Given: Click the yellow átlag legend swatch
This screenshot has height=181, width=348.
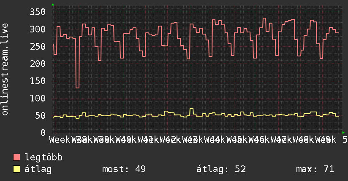Looking at the screenshot, I should (x=16, y=169).
